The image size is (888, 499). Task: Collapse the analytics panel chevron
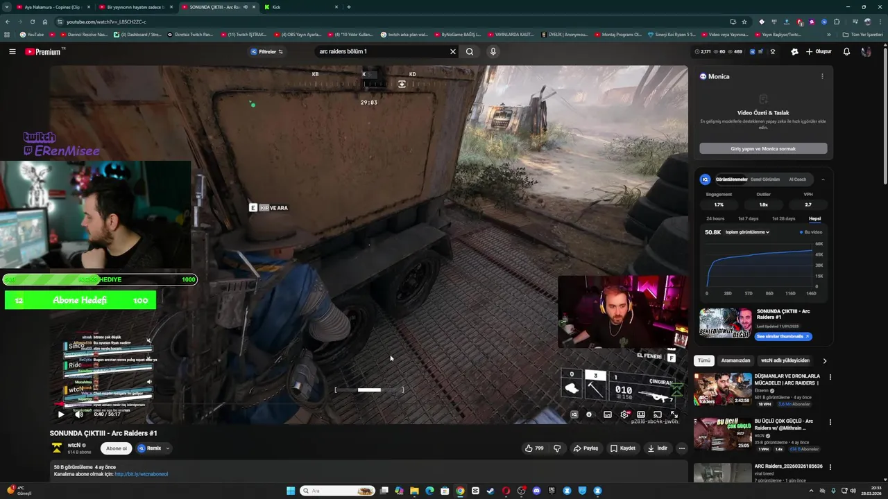click(823, 180)
